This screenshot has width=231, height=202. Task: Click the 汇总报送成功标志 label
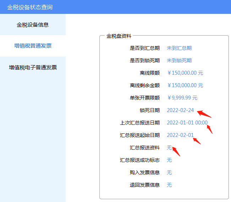tap(140, 160)
